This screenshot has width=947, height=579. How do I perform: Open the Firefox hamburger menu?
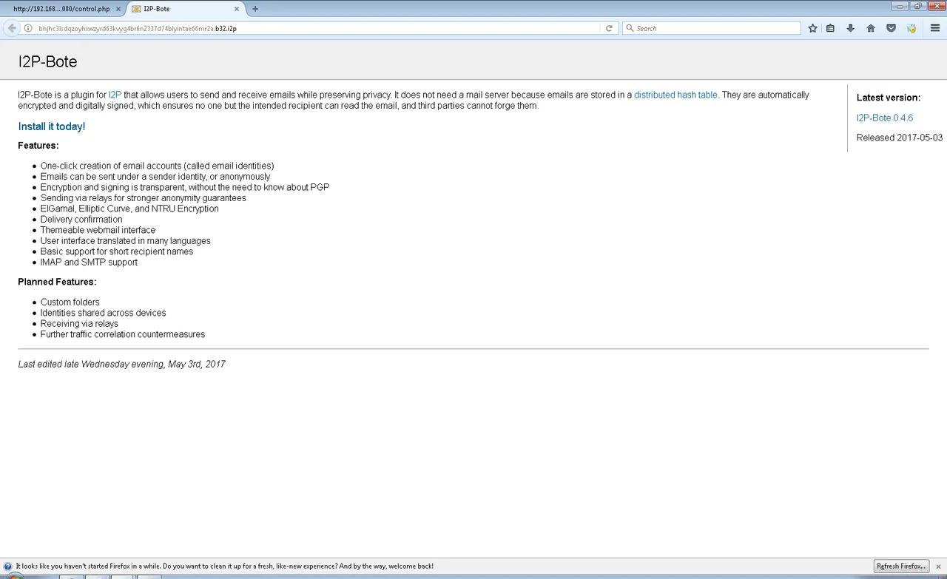934,28
